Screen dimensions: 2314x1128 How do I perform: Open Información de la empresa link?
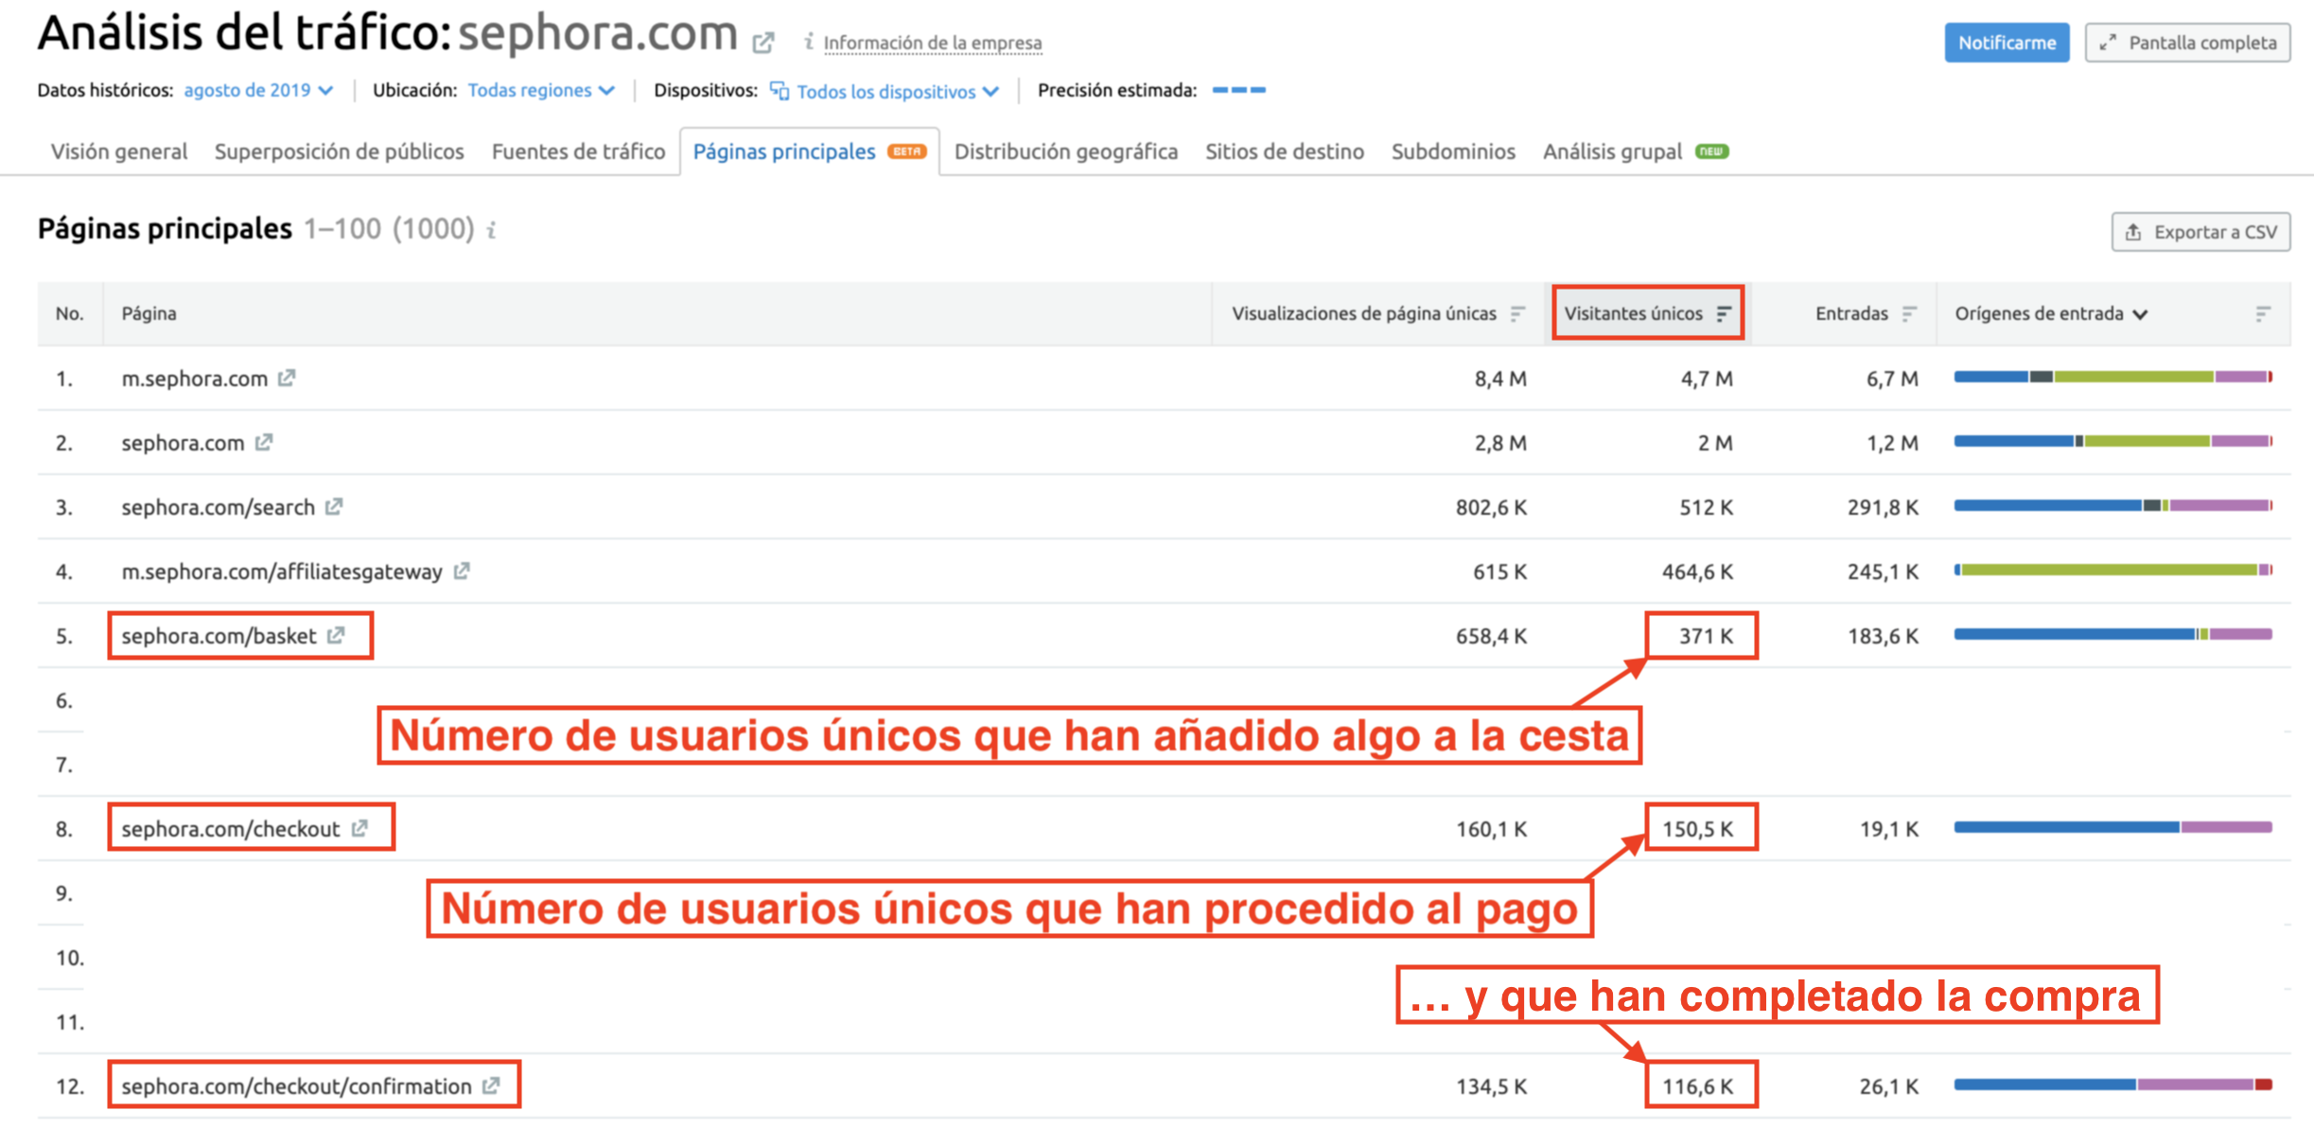pos(932,43)
